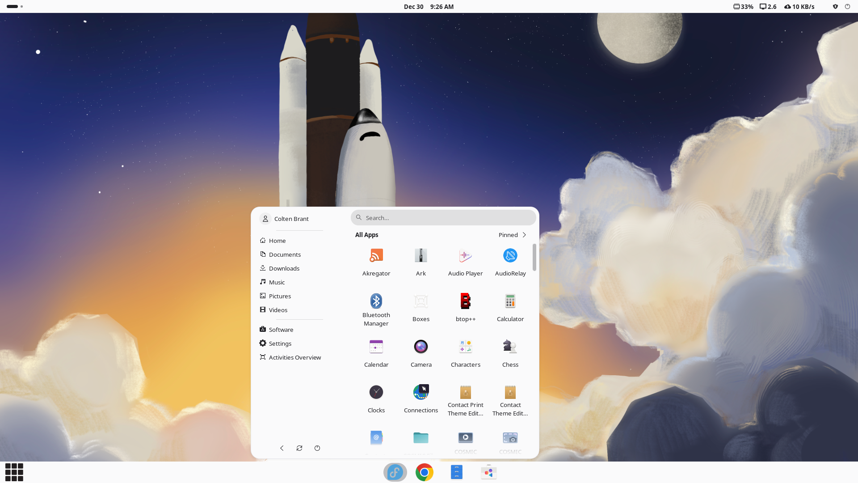Focus the Search apps input field

tap(447, 218)
